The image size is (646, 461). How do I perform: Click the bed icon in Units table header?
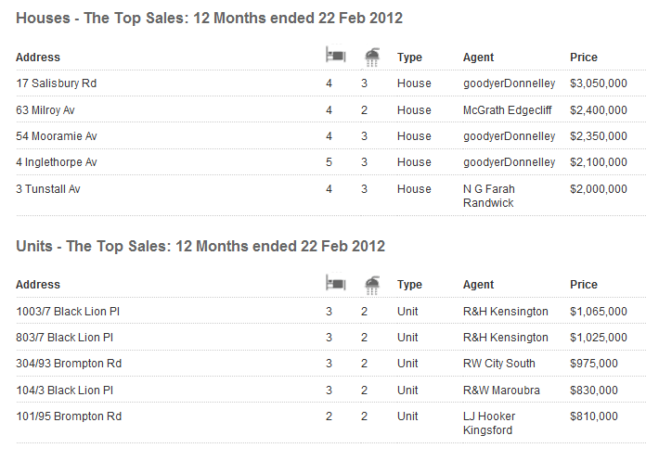[x=335, y=283]
